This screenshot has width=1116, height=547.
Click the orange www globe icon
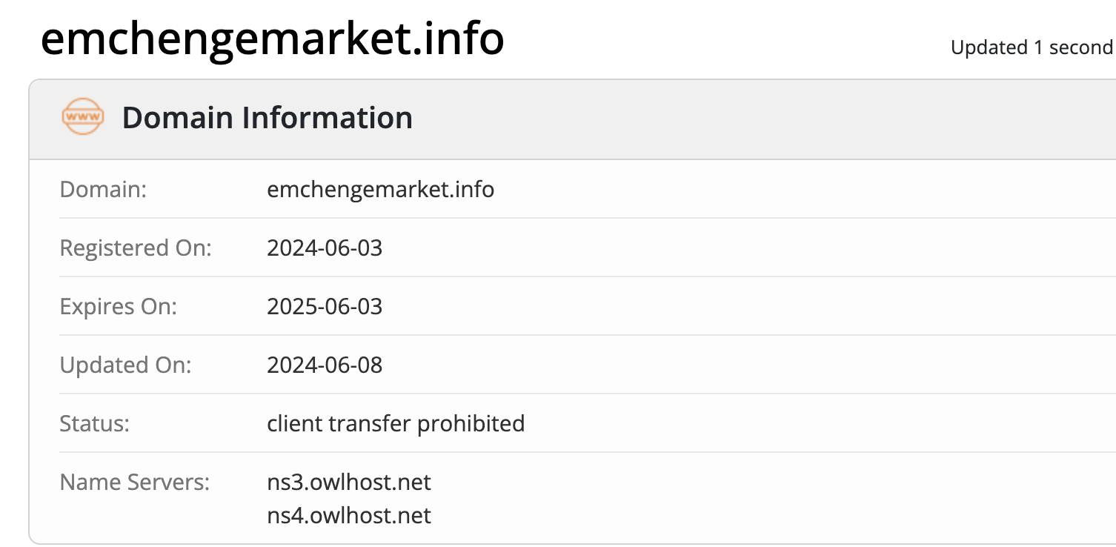pyautogui.click(x=82, y=117)
